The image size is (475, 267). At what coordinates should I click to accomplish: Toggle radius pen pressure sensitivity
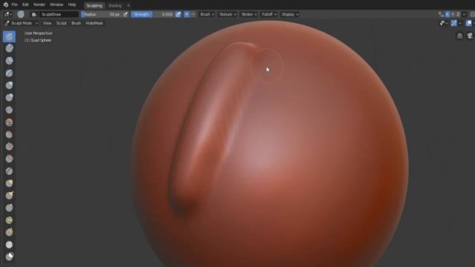pos(125,14)
